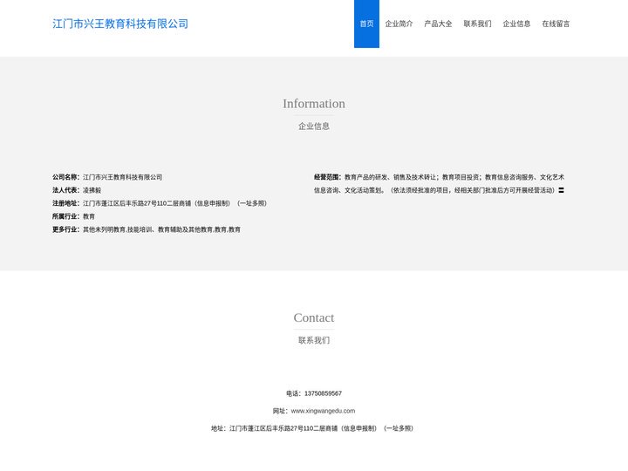Click the registered address in the info section
628x471 pixels.
(x=174, y=203)
